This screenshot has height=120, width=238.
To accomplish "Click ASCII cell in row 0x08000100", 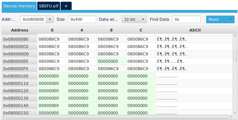I will pos(194,76).
